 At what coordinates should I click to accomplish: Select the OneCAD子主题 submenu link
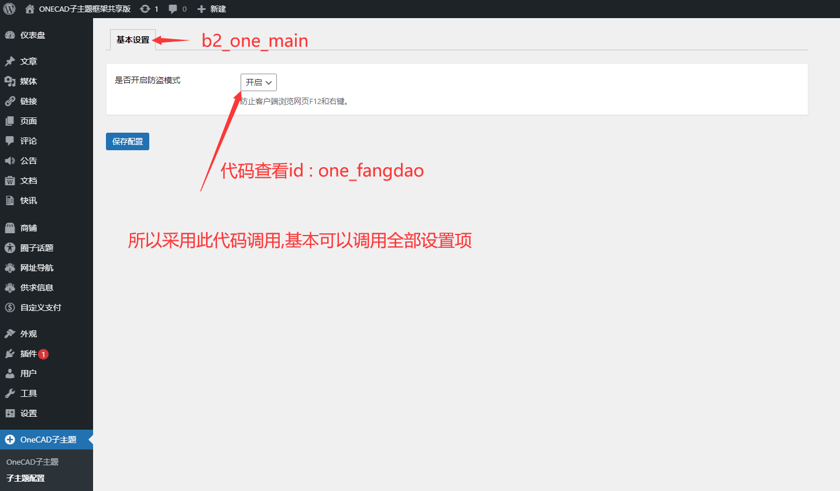(x=32, y=462)
